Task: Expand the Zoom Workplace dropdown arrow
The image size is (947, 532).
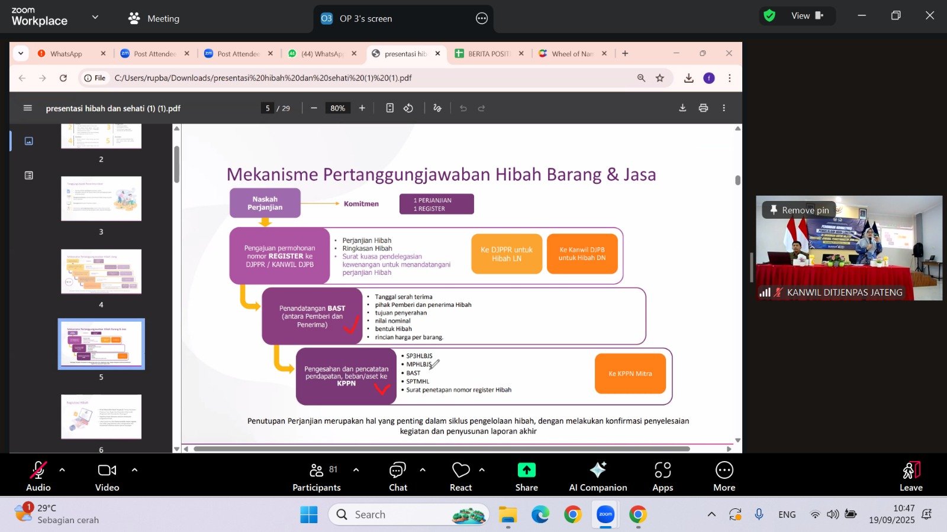Action: coord(95,17)
